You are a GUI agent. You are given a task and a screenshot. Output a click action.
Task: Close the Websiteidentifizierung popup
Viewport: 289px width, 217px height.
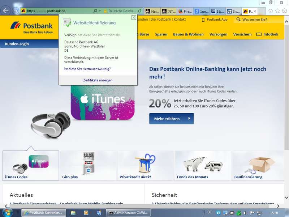point(134,17)
